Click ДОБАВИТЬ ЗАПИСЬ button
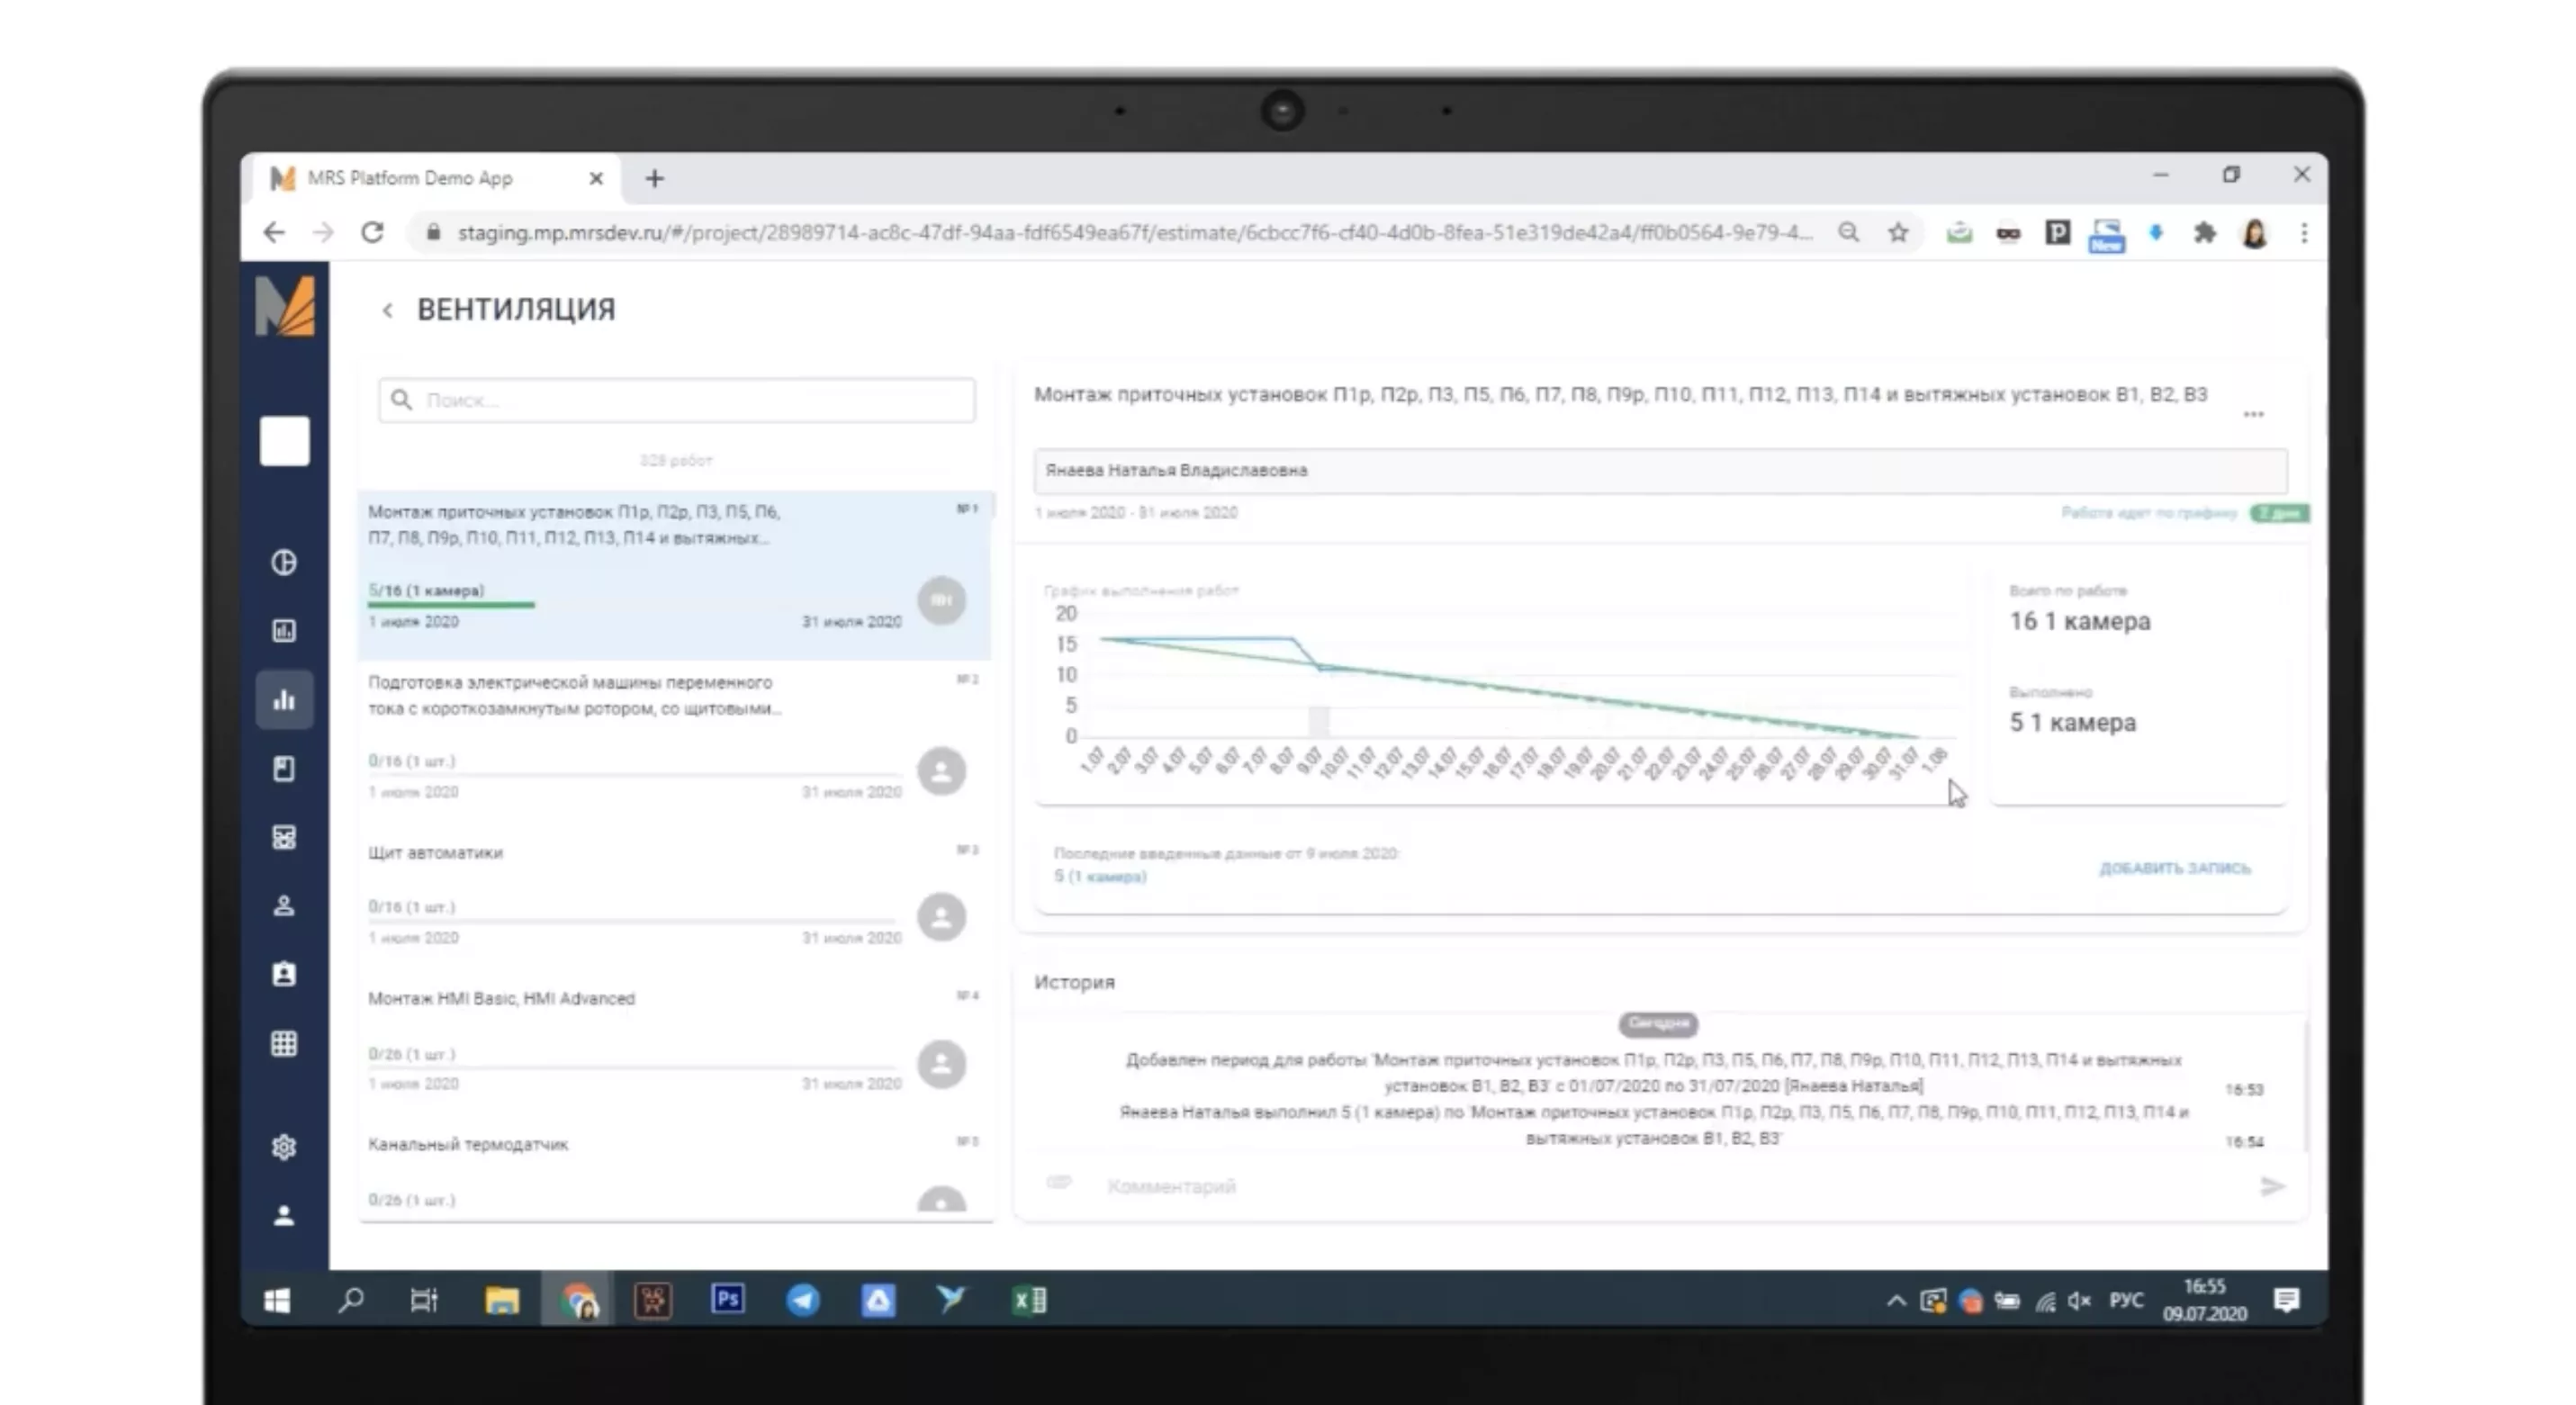 coord(2174,868)
